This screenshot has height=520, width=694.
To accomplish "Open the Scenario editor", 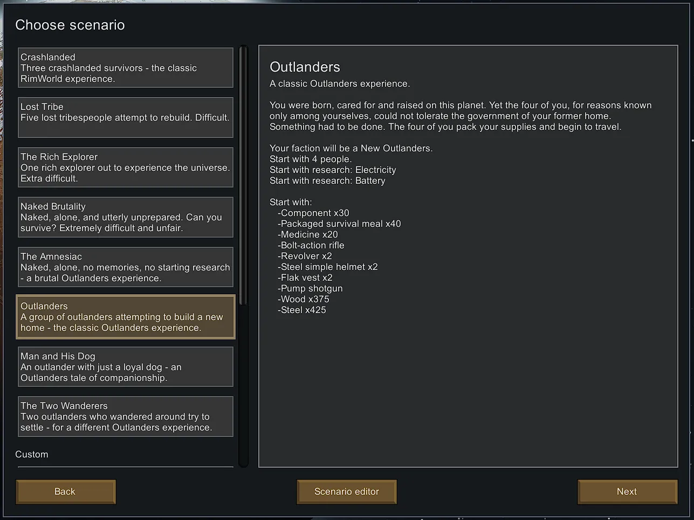I will (347, 492).
